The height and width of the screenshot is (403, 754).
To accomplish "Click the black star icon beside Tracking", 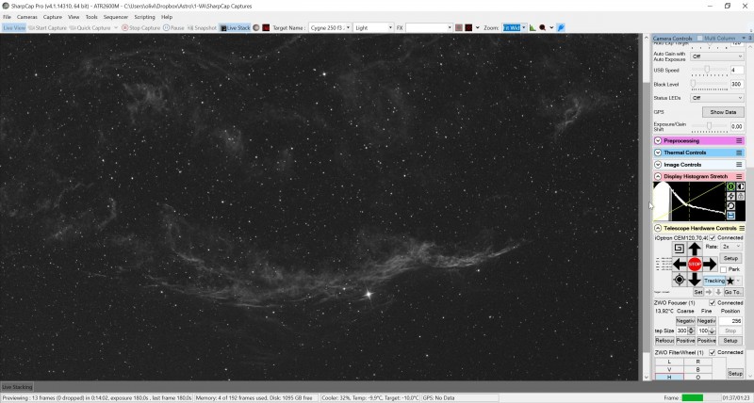I will (730, 281).
